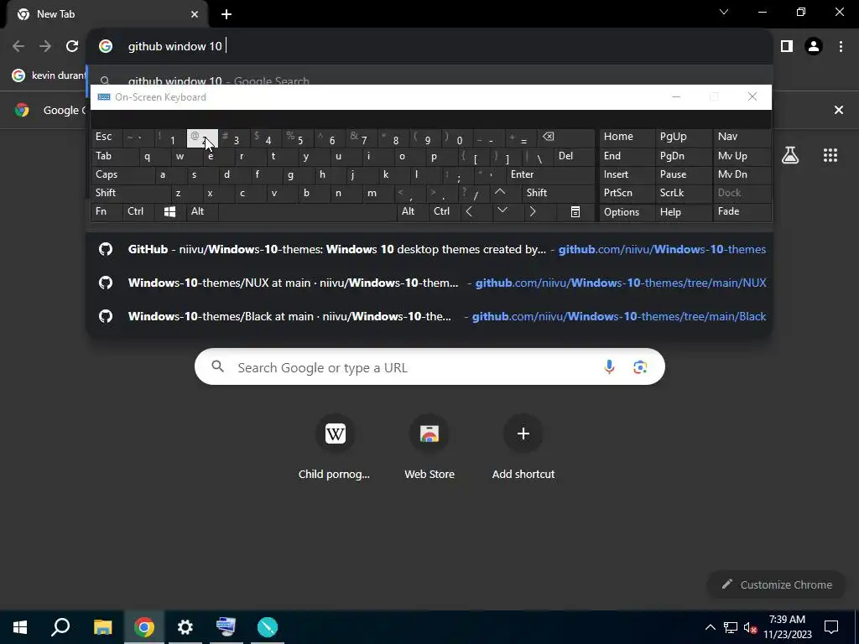
Task: Click the Mv Up key on On-Screen Keyboard
Action: point(742,157)
